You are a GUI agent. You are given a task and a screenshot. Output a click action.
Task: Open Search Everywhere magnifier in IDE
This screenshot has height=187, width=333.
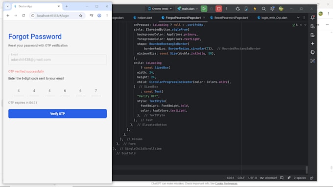coord(263,9)
